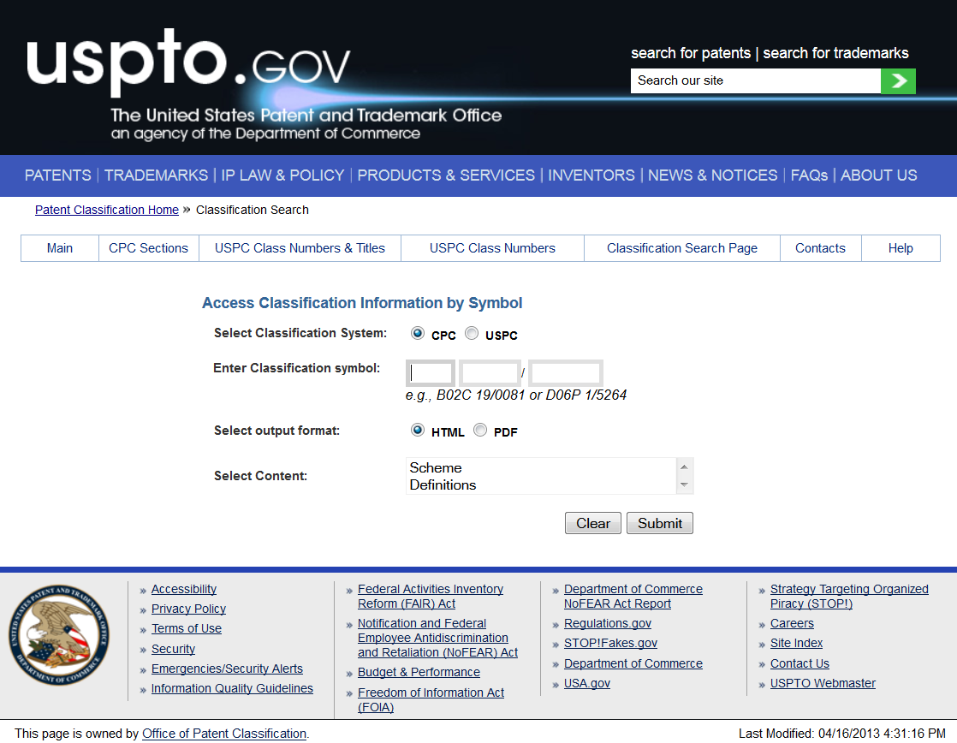Screen dimensions: 957x743
Task: Open the IP LAW & POLICY menu
Action: [x=282, y=175]
